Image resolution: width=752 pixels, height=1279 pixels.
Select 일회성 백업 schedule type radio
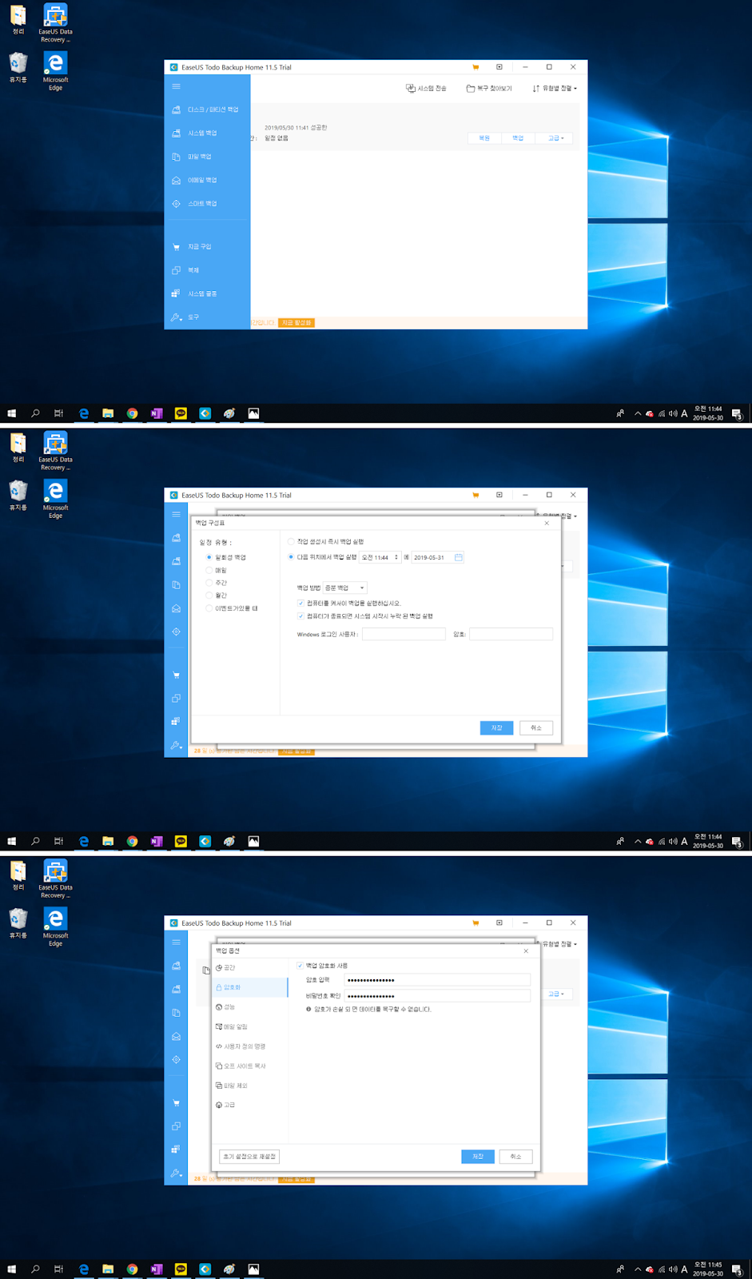point(209,557)
